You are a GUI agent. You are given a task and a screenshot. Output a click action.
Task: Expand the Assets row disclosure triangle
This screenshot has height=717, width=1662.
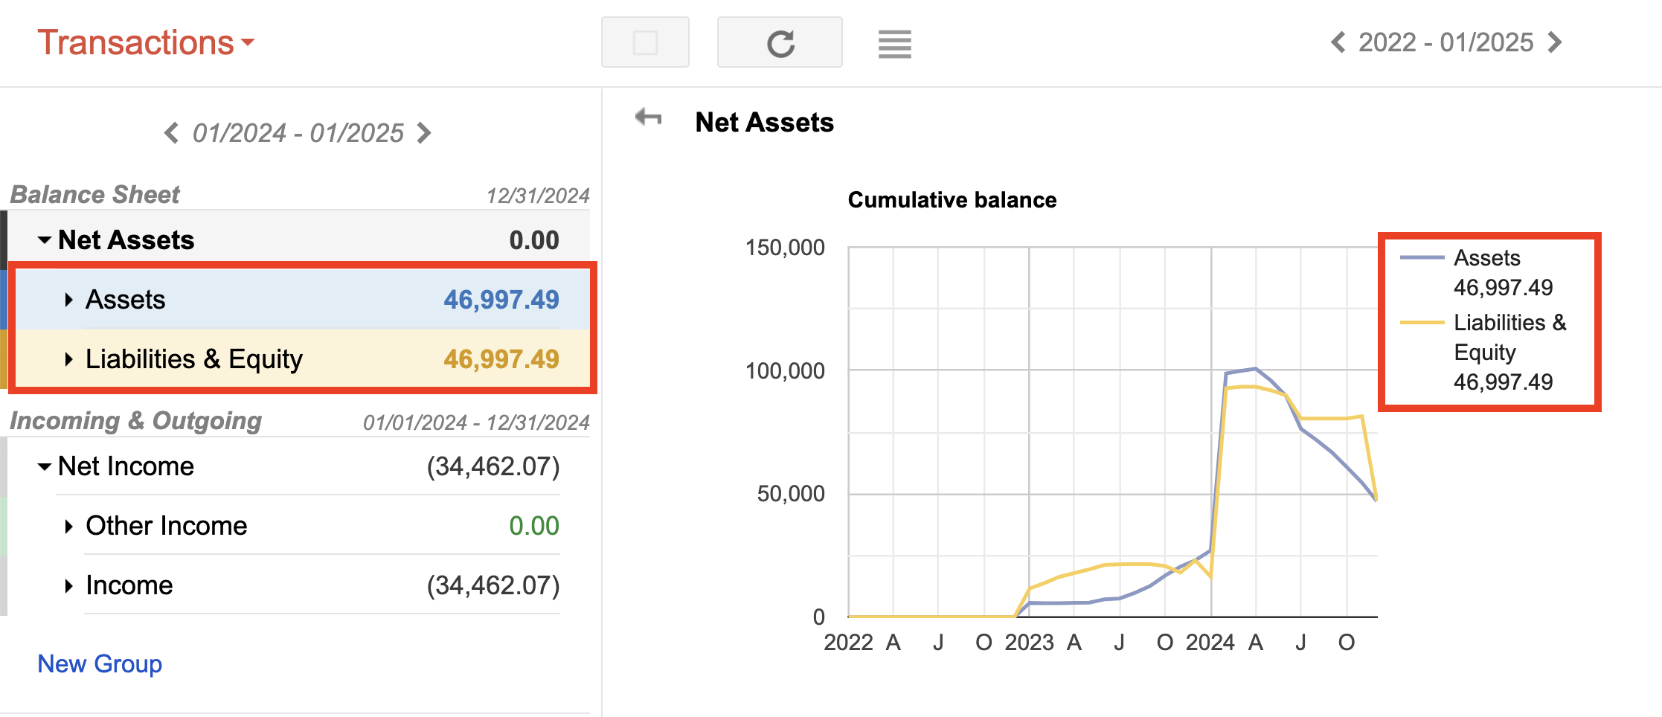click(x=68, y=299)
